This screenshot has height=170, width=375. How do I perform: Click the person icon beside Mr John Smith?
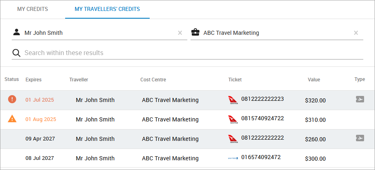point(16,32)
